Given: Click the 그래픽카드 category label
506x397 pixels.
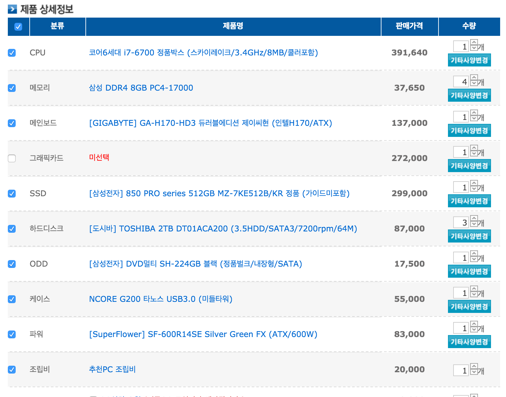Looking at the screenshot, I should pyautogui.click(x=47, y=158).
